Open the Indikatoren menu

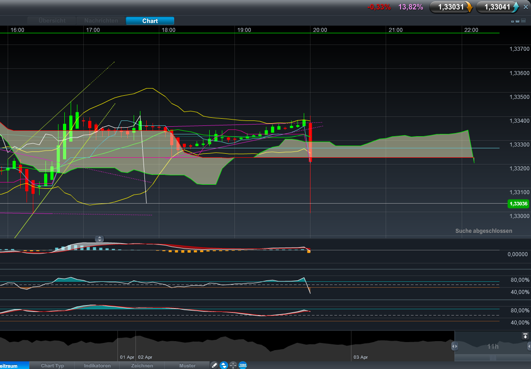97,365
